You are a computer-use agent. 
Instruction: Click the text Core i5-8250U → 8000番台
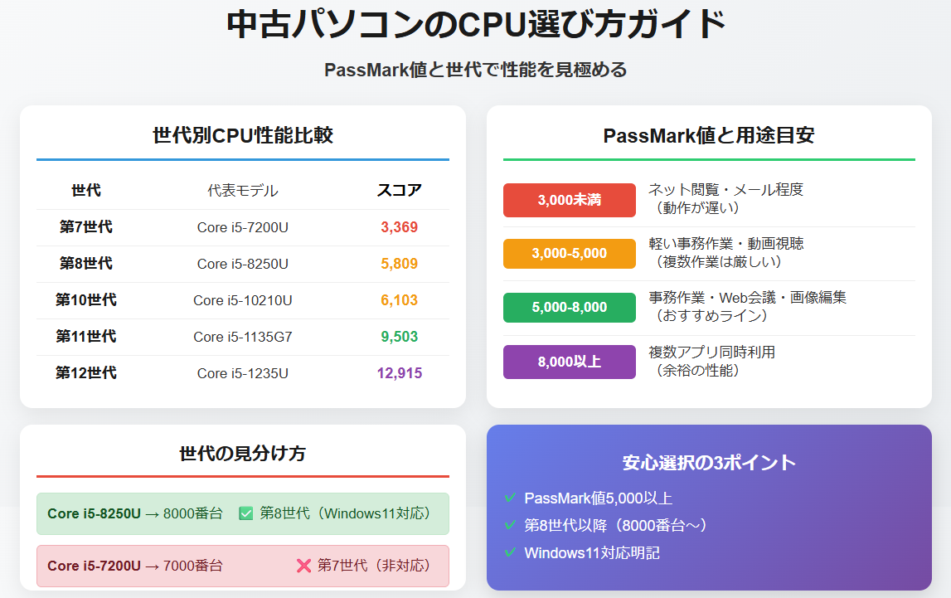(135, 513)
